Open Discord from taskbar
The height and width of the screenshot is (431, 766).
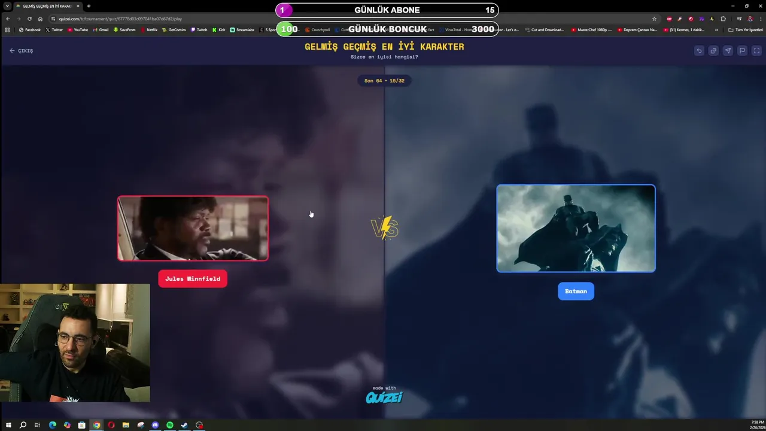click(155, 425)
